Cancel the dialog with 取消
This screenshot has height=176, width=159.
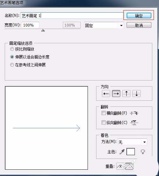point(139,25)
